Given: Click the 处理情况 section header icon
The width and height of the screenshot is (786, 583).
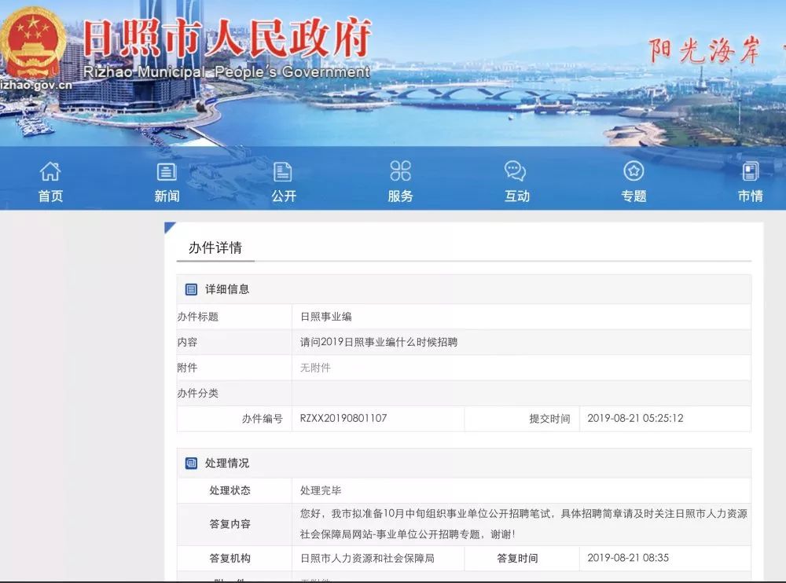Looking at the screenshot, I should [191, 464].
